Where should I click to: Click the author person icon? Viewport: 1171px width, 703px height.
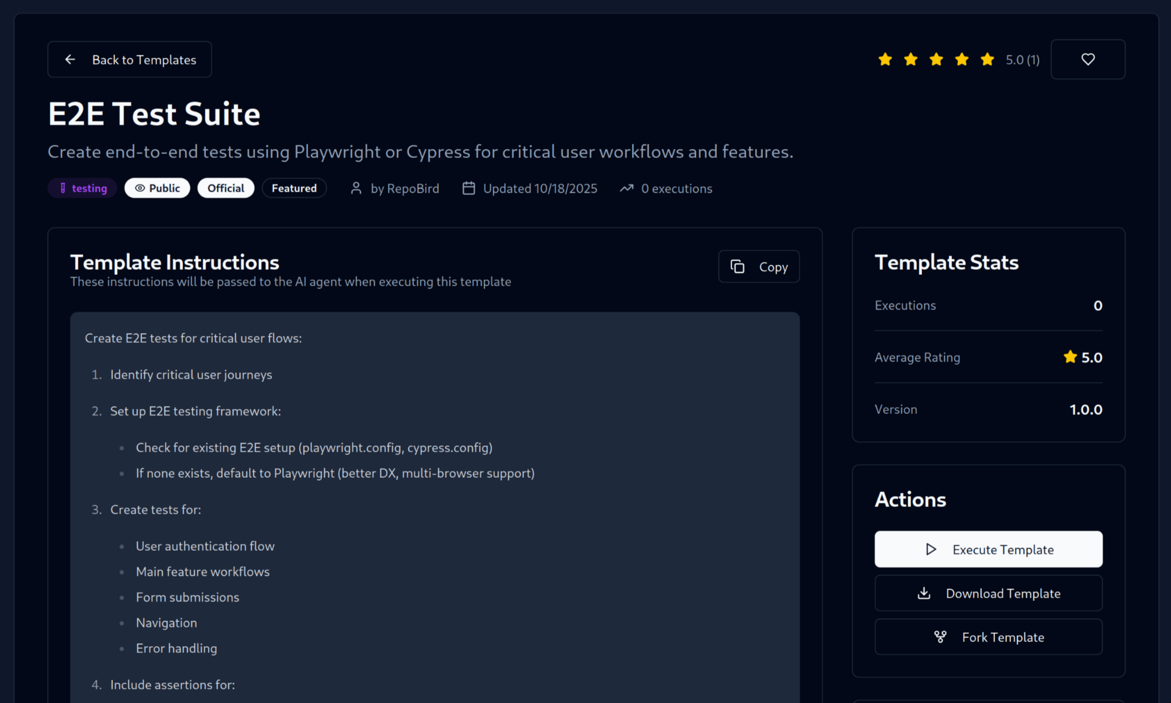(356, 188)
